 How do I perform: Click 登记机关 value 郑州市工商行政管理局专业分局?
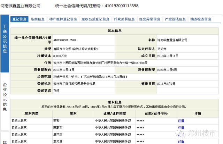pyautogui.click(x=74, y=84)
